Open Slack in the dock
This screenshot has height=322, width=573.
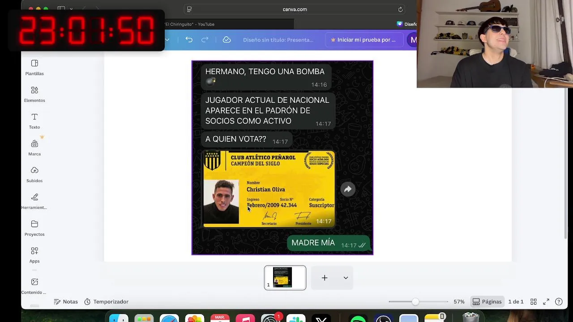click(296, 319)
